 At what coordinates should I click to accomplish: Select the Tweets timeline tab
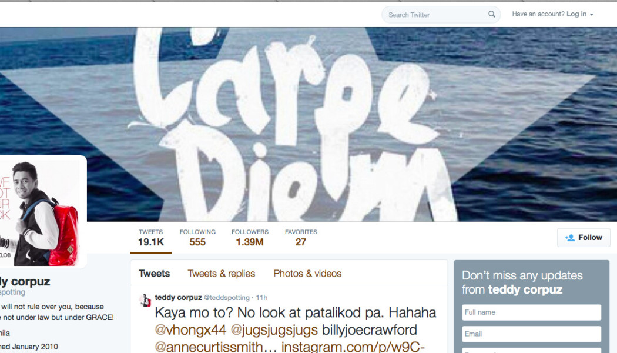tap(154, 274)
